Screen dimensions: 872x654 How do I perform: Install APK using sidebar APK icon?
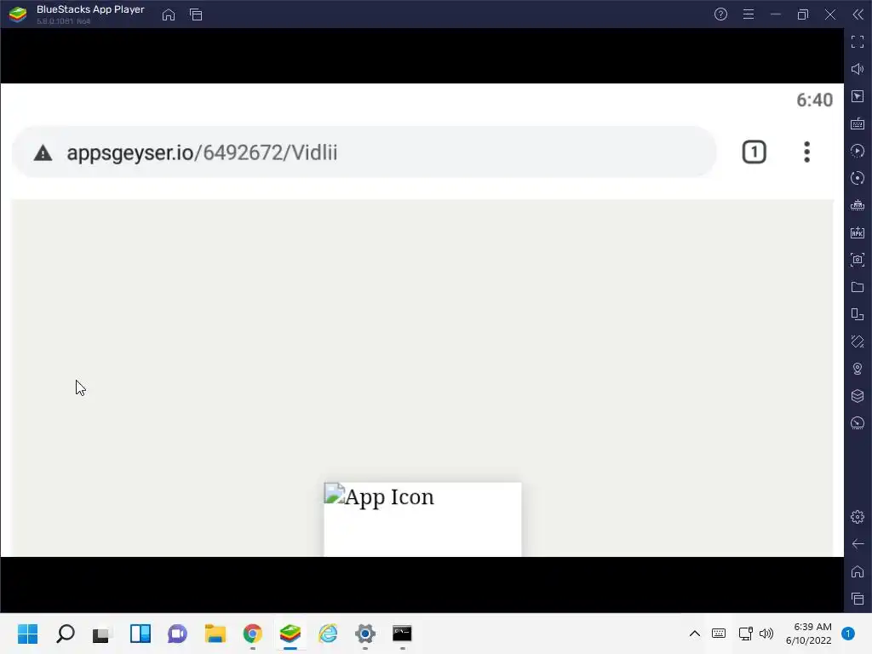point(858,232)
